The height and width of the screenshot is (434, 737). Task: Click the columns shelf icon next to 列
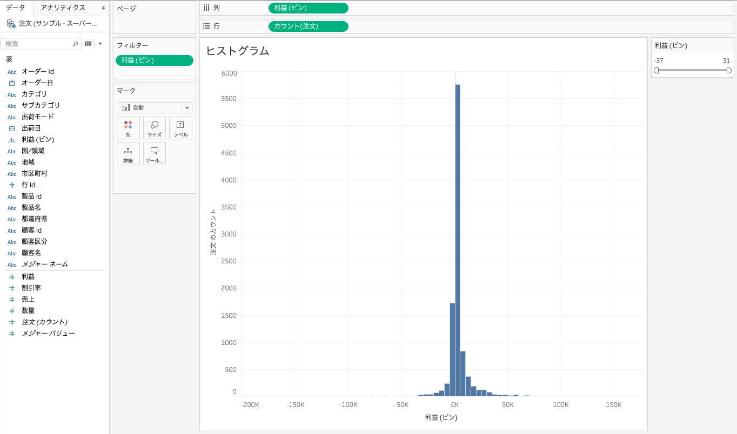[x=206, y=8]
